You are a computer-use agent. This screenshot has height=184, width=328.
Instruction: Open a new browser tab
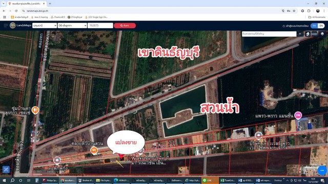[50, 4]
